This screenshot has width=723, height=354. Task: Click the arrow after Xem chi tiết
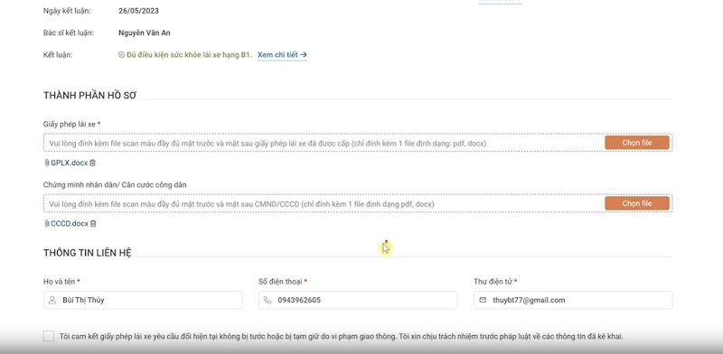coord(304,55)
